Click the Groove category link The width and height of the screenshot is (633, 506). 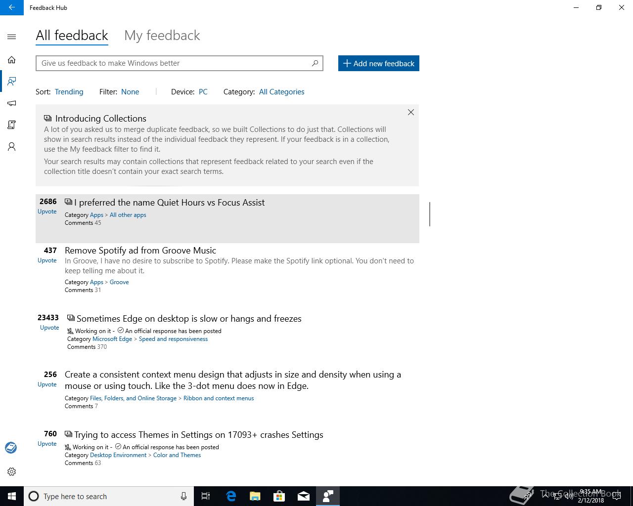(x=119, y=282)
